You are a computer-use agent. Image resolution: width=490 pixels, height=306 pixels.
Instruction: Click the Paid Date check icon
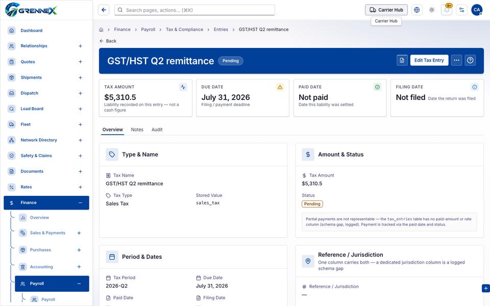(x=377, y=87)
